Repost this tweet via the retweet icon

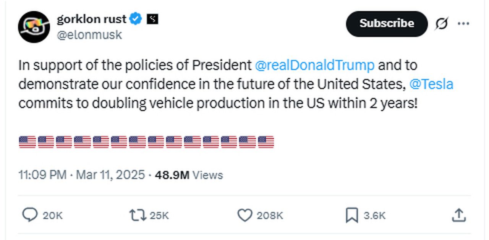tap(138, 215)
